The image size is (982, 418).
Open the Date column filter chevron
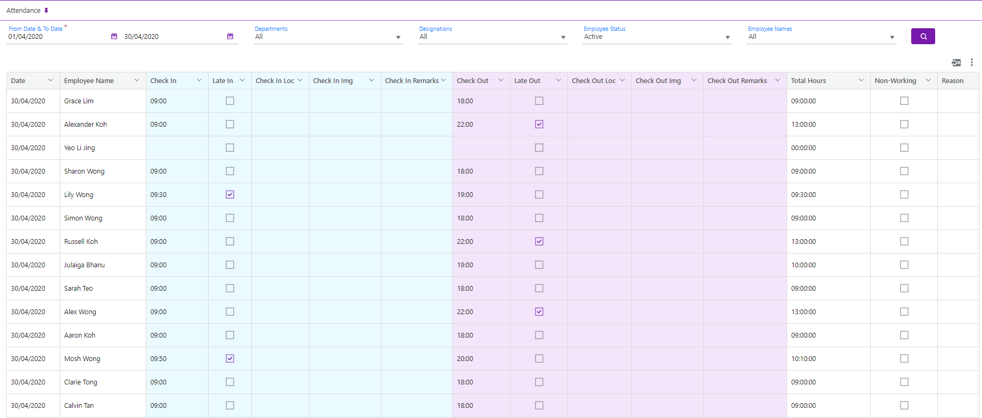point(51,80)
